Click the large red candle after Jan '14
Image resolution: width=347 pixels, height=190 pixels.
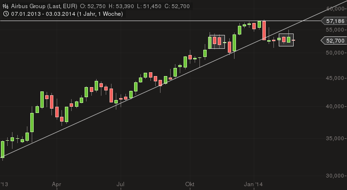pos(264,31)
